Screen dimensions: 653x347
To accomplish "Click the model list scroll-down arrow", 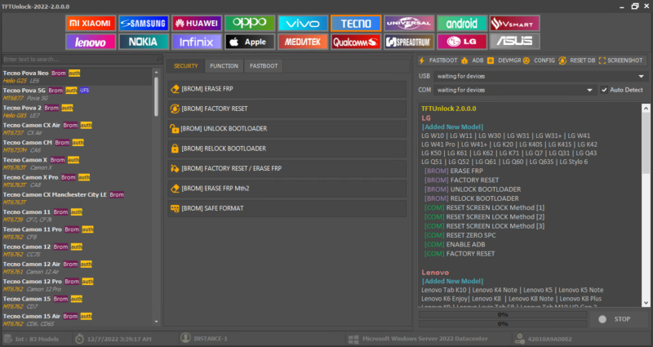I will point(156,322).
